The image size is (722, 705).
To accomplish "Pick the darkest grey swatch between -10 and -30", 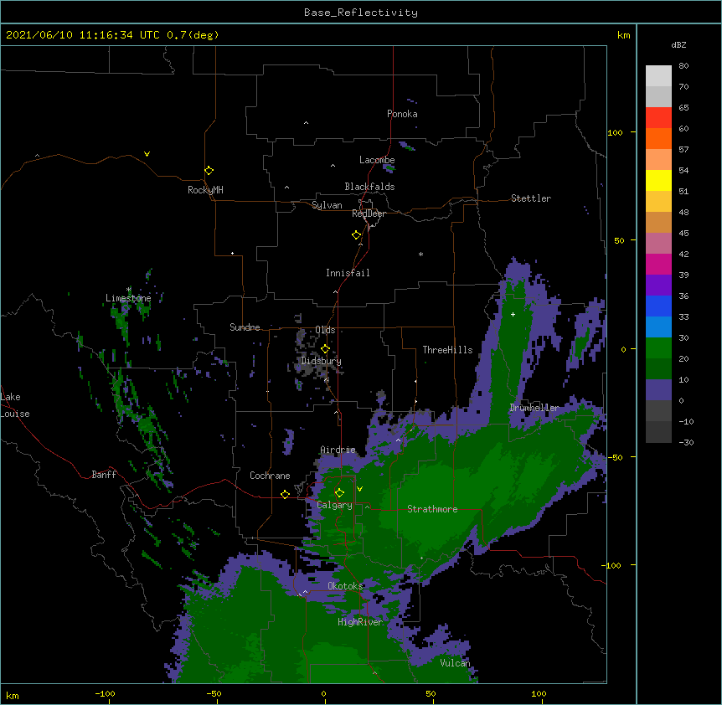I will [658, 432].
